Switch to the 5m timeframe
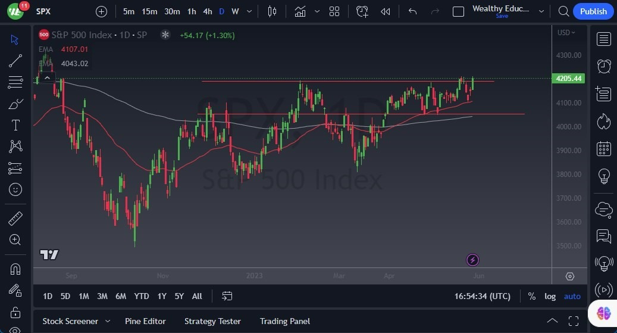This screenshot has height=333, width=617. [x=129, y=12]
